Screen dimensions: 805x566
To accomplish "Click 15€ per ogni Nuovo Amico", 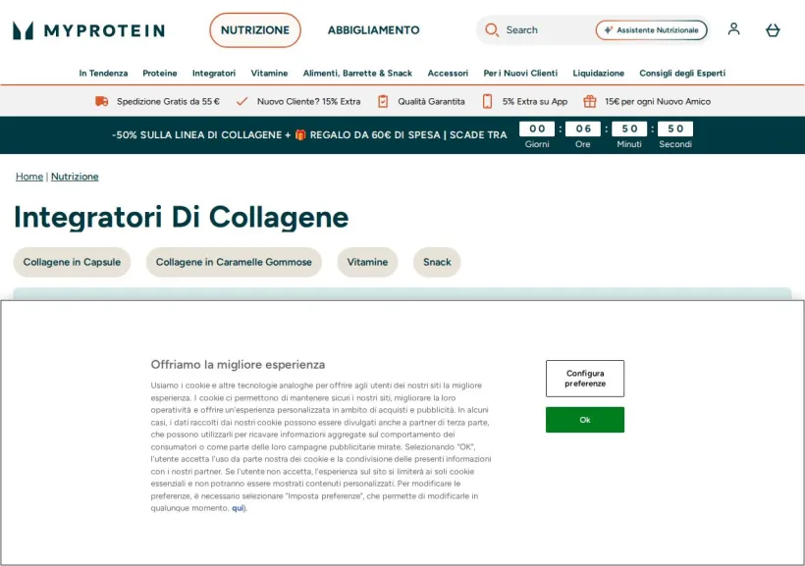I will [x=658, y=102].
